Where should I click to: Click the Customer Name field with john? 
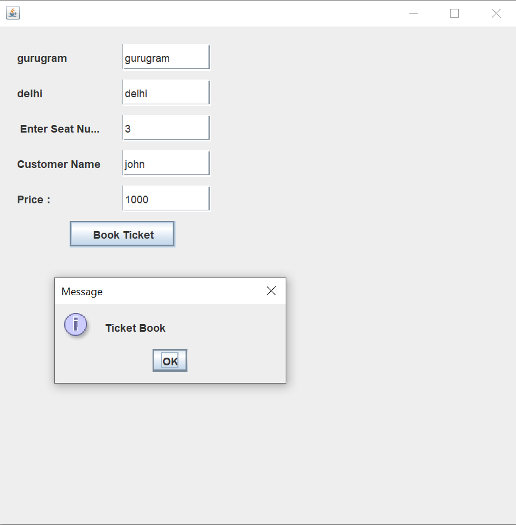[x=166, y=163]
